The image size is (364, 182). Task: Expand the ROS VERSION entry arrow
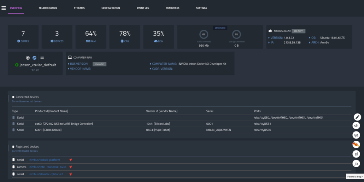tap(69, 64)
